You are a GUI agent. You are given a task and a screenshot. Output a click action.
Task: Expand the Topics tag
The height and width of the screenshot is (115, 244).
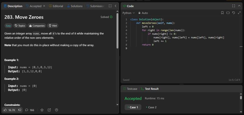click(20, 26)
